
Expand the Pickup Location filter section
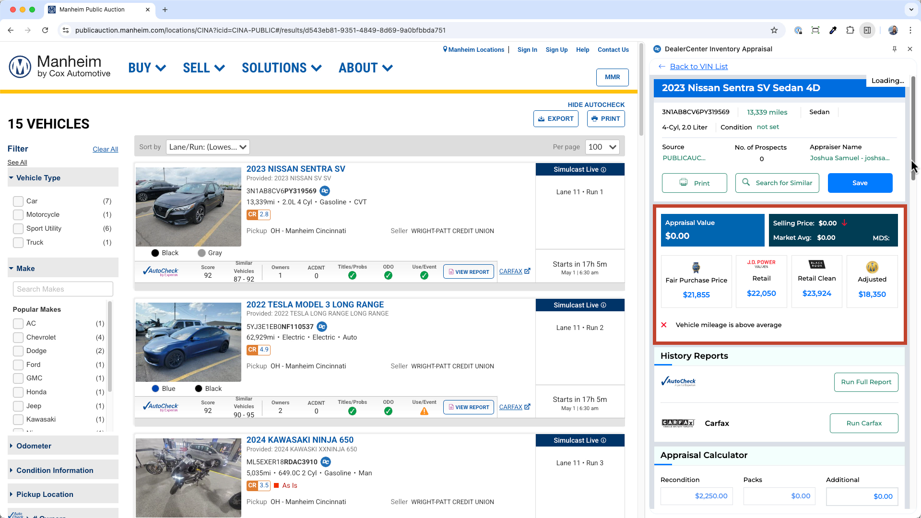coord(63,494)
